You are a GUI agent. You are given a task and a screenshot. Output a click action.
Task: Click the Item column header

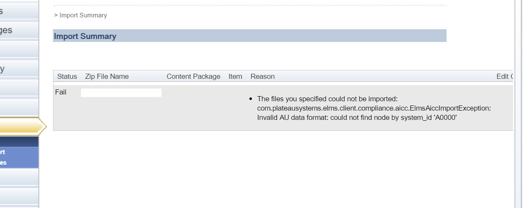[235, 77]
